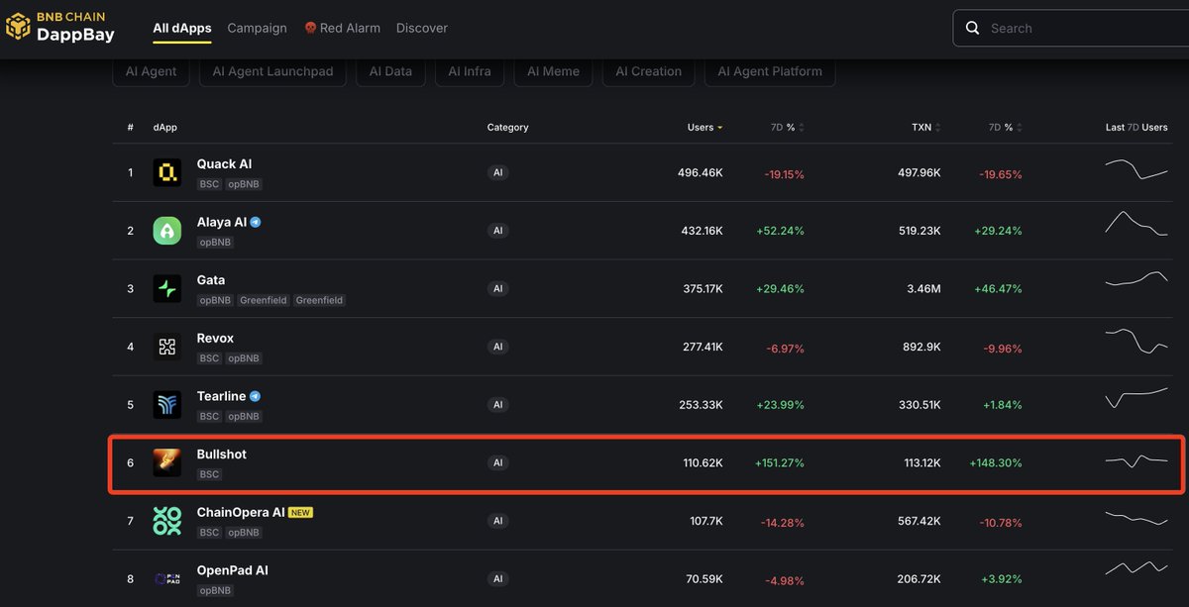Click the BSC tag under Bullshot

[x=209, y=474]
